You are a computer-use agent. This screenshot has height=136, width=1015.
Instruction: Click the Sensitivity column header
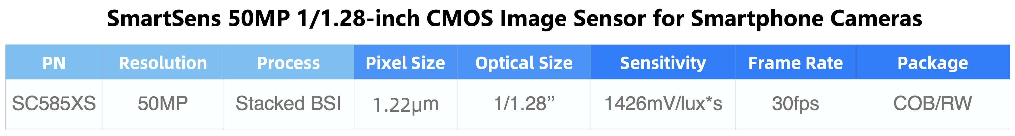point(663,63)
